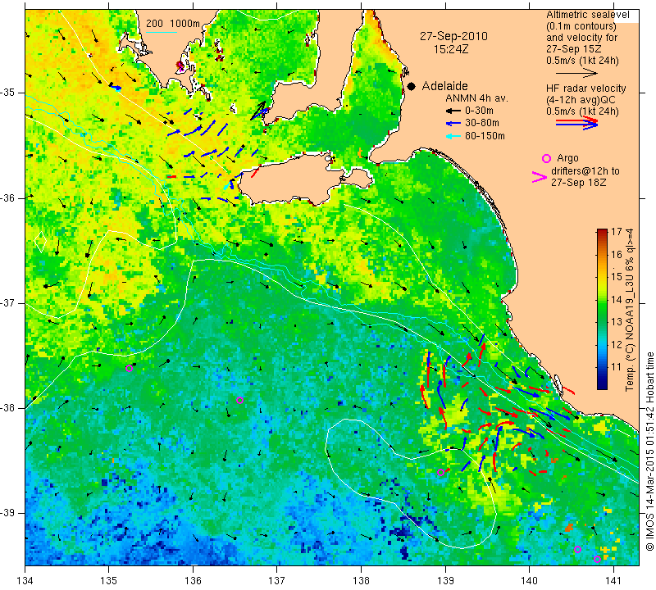Click the 27-Sep-2010 date text
The image size is (656, 590).
pos(453,36)
